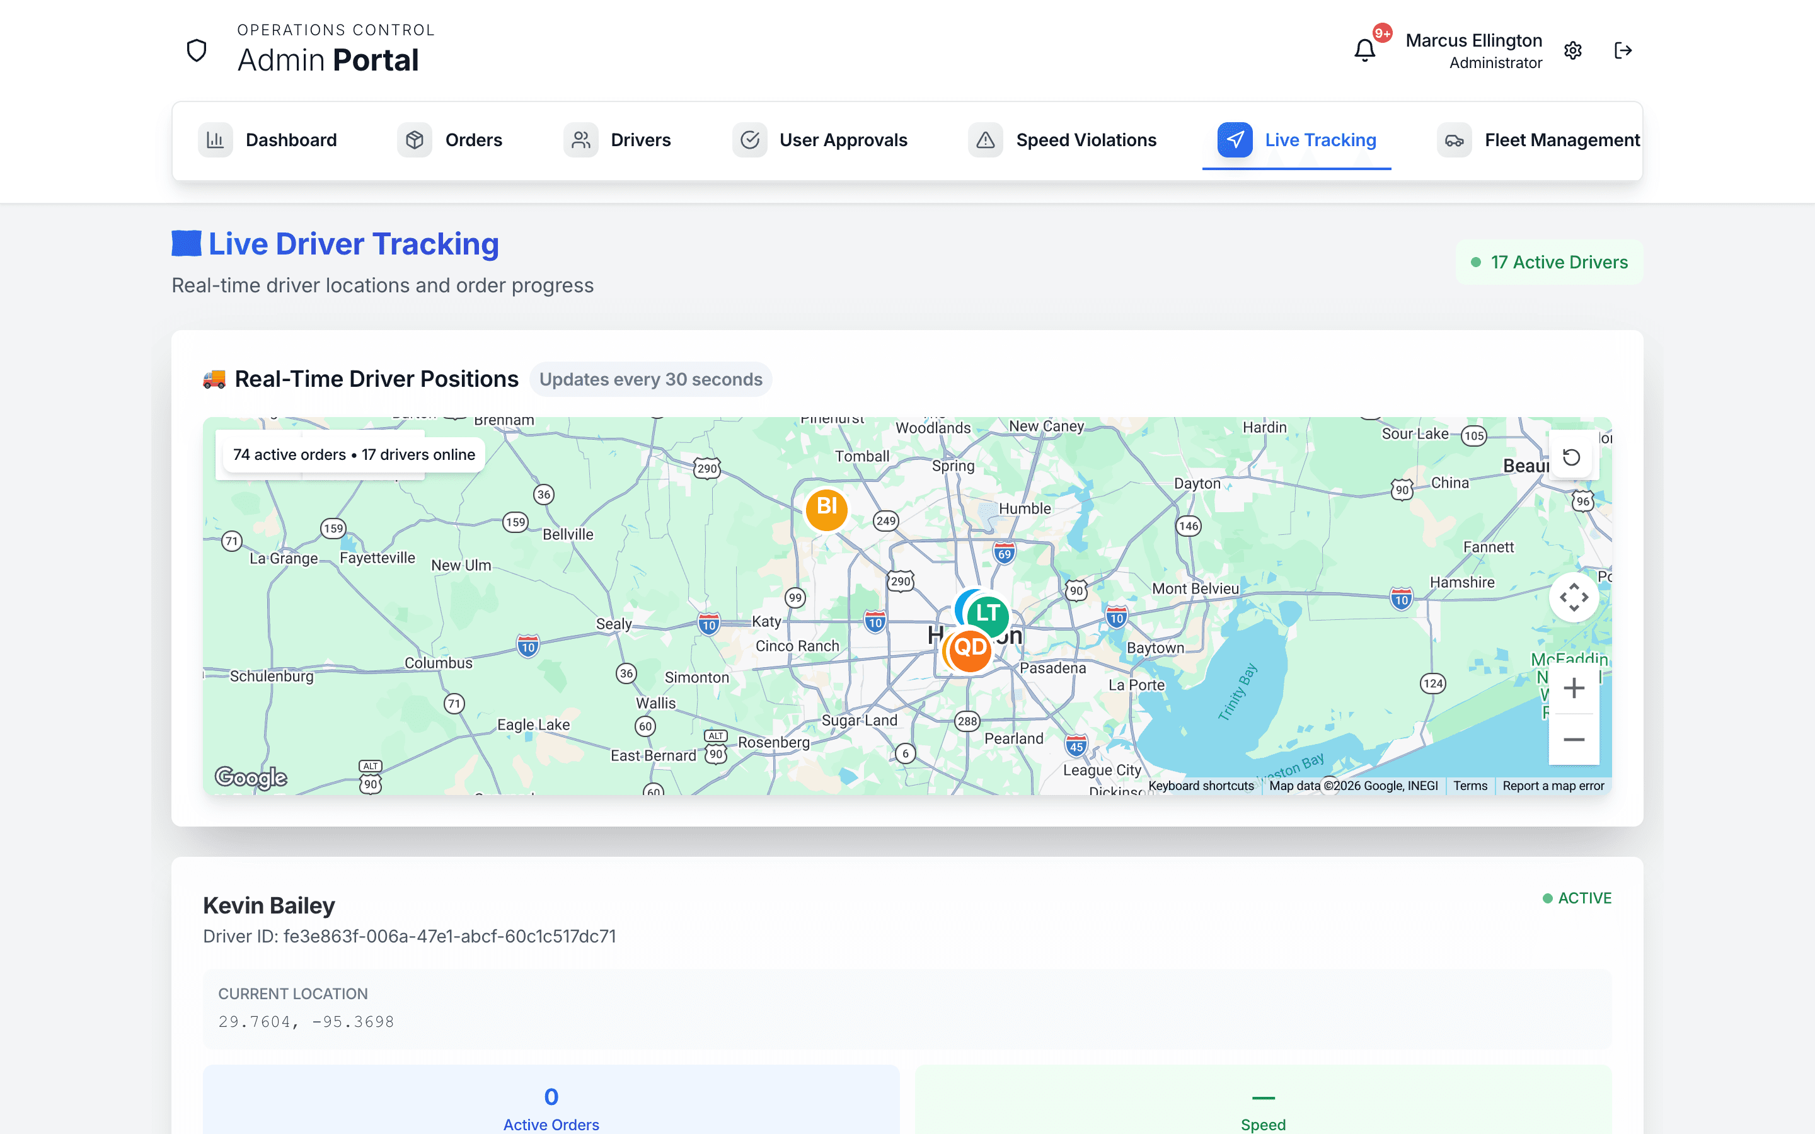Open the notification bell with 9+ alerts
1815x1134 pixels.
1365,50
